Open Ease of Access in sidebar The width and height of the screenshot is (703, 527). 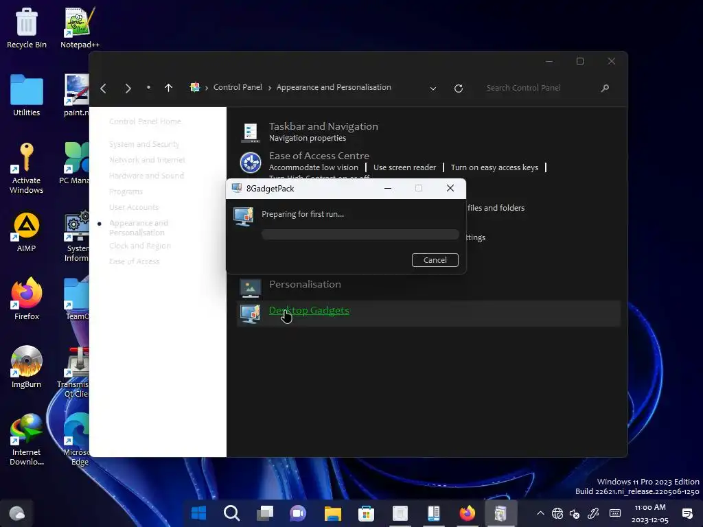click(134, 261)
